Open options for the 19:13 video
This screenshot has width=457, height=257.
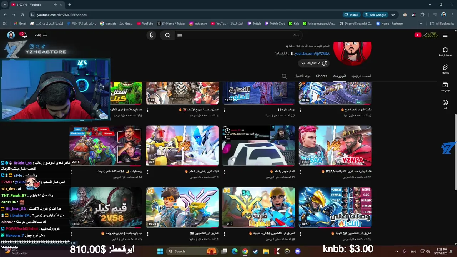coord(224,110)
